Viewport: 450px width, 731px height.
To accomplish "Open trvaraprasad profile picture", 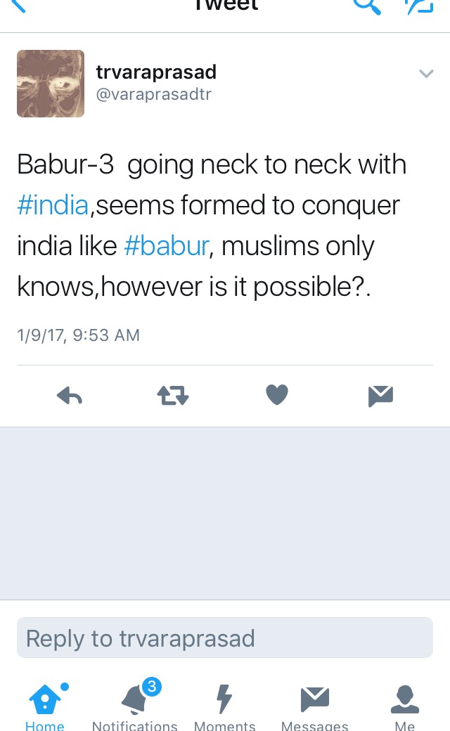I will (51, 84).
